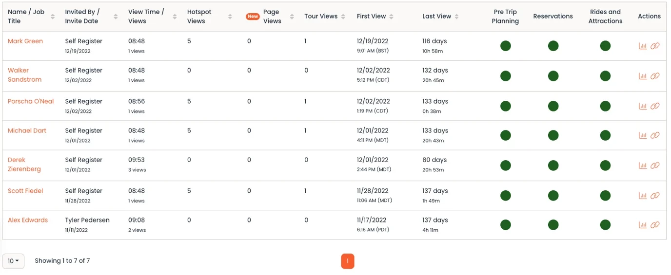This screenshot has height=275, width=671.
Task: Sort the table by First View
Action: click(x=391, y=17)
